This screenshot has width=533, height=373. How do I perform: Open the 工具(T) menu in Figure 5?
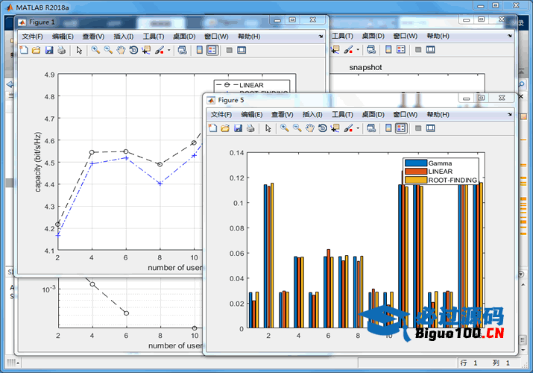342,114
